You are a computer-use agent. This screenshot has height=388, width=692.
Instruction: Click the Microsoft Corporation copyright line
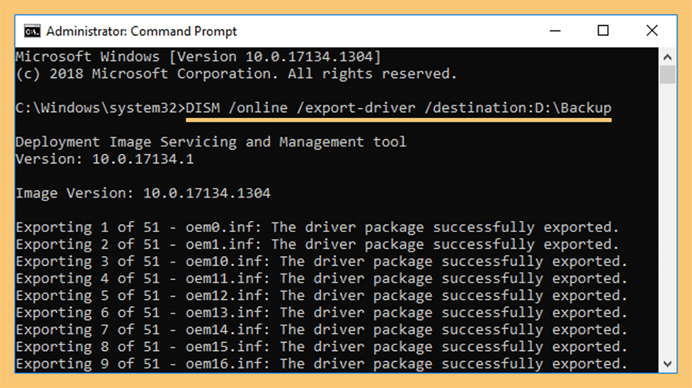pos(236,74)
